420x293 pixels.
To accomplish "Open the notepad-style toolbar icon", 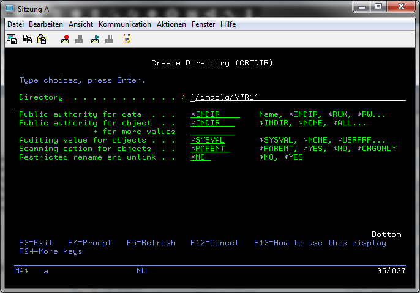I will point(127,39).
